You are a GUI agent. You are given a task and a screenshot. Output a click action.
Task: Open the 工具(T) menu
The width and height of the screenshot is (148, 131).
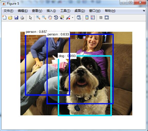(65, 11)
